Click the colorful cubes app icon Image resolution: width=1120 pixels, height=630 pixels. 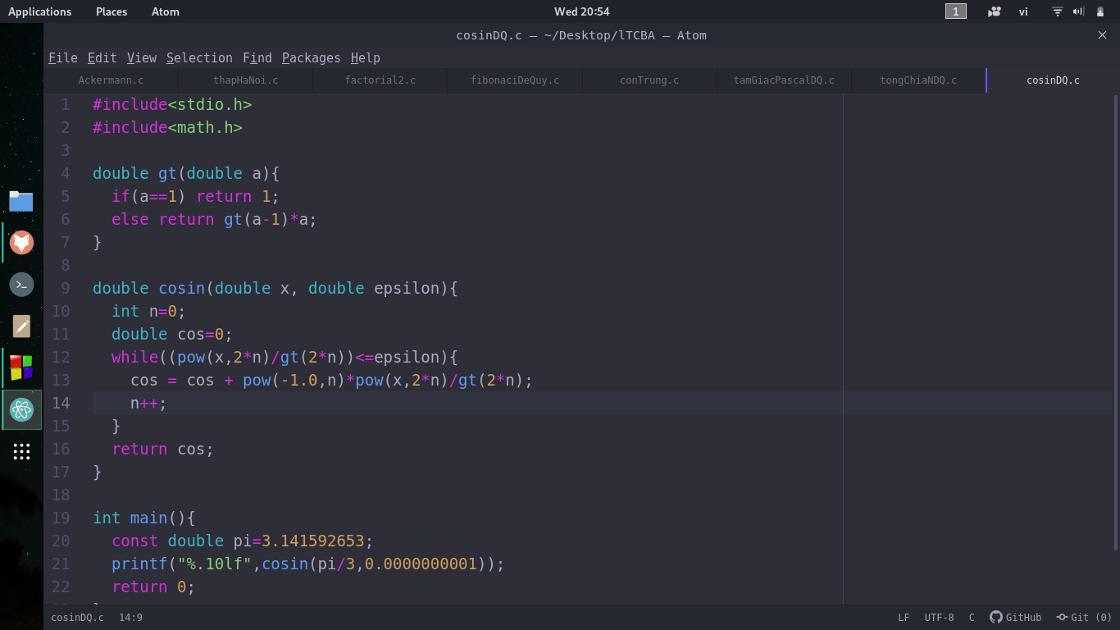tap(21, 367)
